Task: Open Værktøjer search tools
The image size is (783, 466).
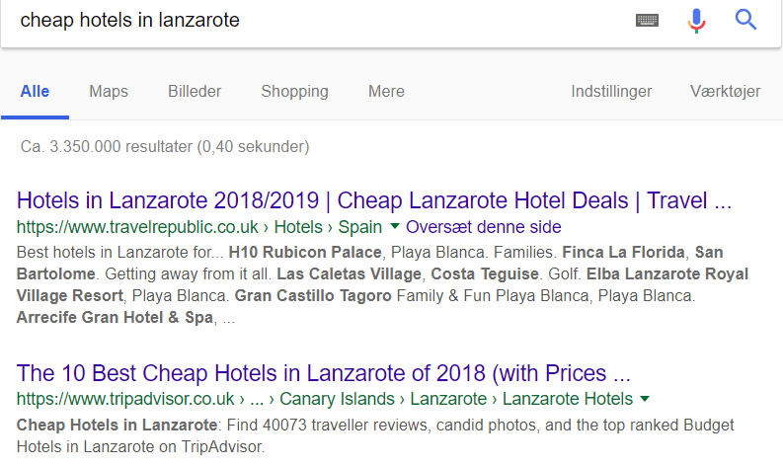Action: 725,92
